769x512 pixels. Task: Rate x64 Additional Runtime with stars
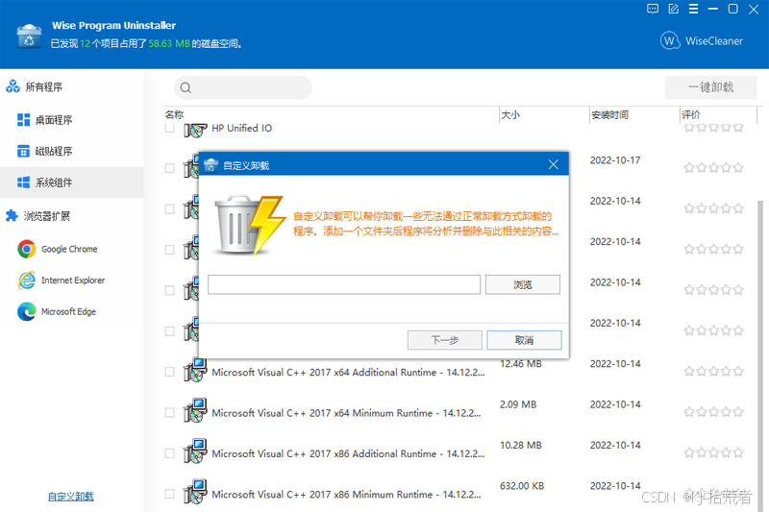713,372
